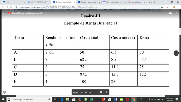The image size is (181, 102).
Task: Bookmark this page with the star
Action: pos(162,7)
